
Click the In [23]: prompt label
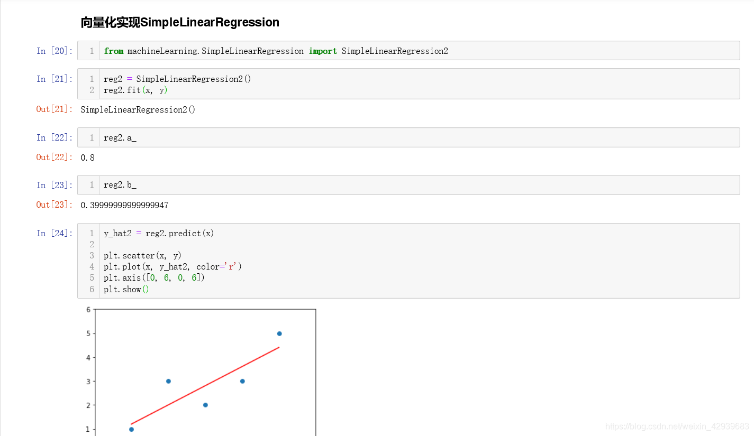[54, 185]
